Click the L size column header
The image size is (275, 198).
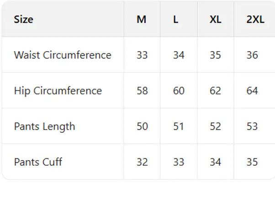(x=176, y=20)
